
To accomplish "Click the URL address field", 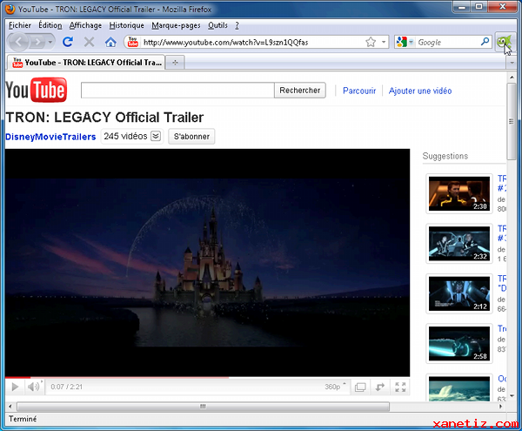I will tap(252, 43).
